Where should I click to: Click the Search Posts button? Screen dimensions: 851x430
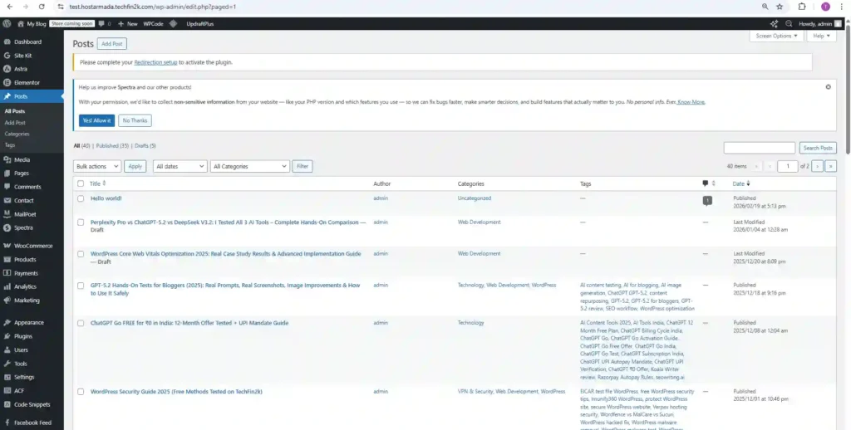point(818,148)
